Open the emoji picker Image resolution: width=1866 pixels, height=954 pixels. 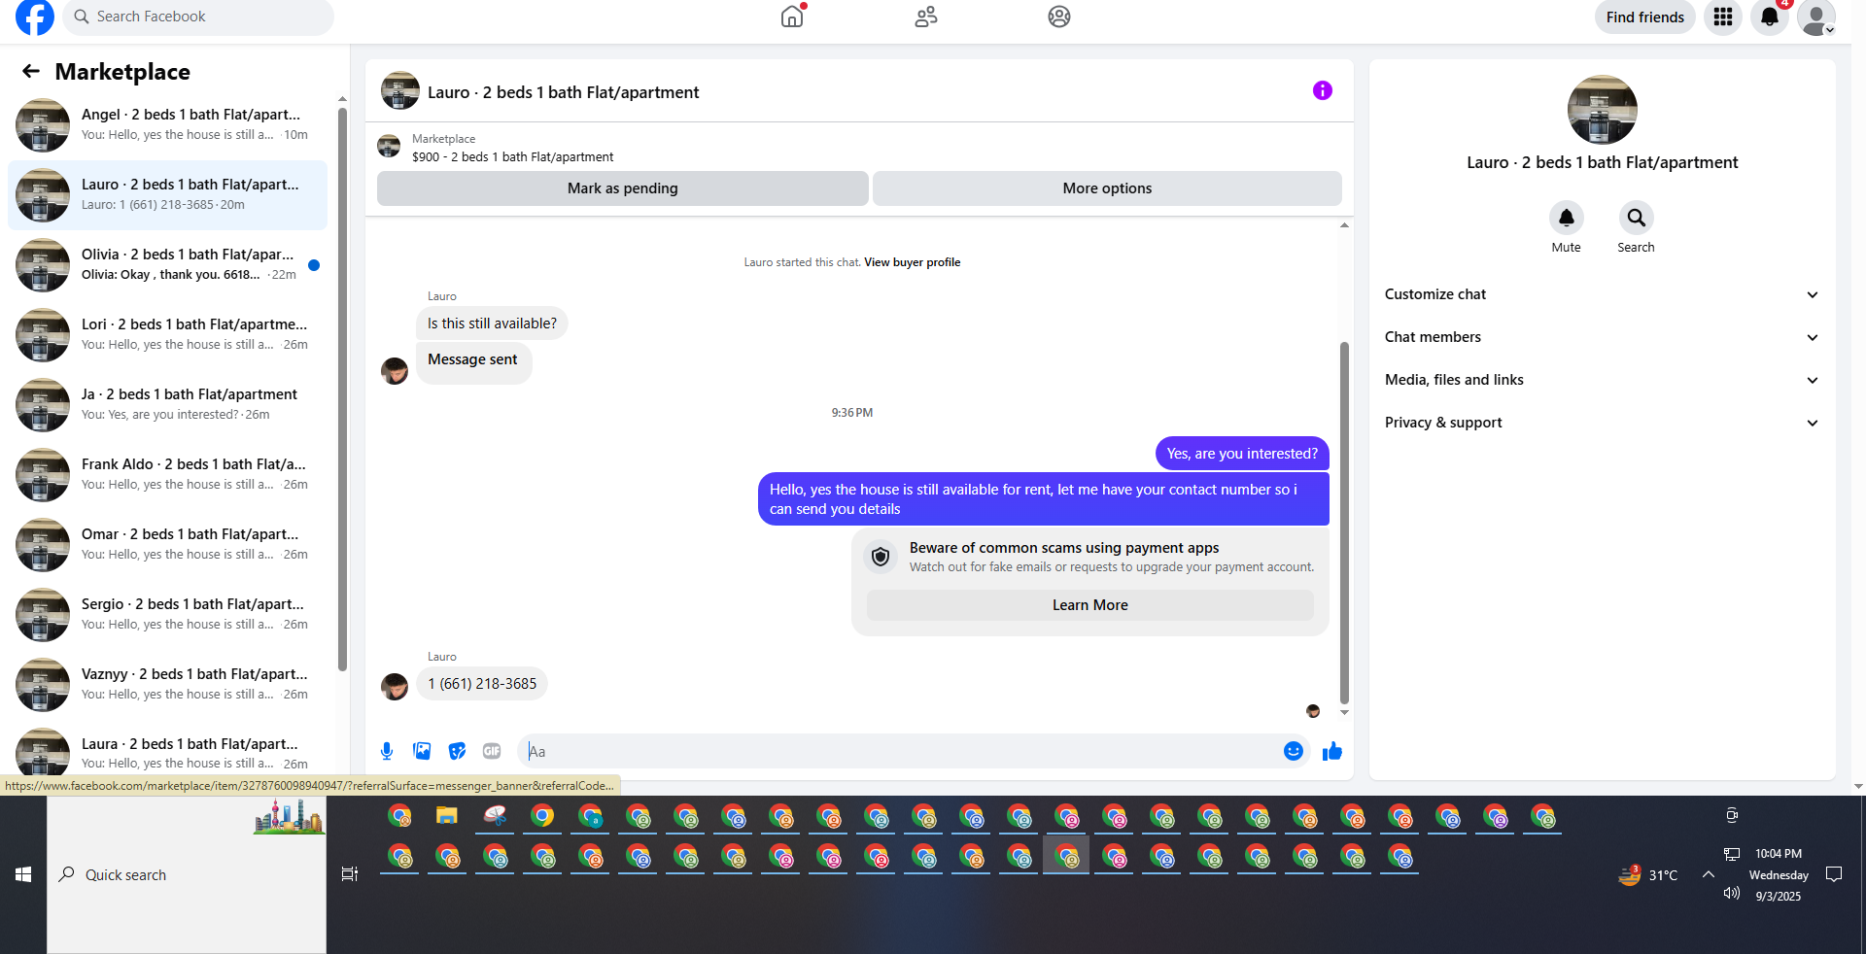pos(1294,751)
